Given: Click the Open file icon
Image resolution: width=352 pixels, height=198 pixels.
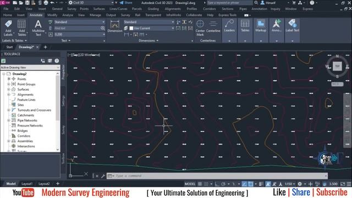Looking at the screenshot, I should point(21,3).
